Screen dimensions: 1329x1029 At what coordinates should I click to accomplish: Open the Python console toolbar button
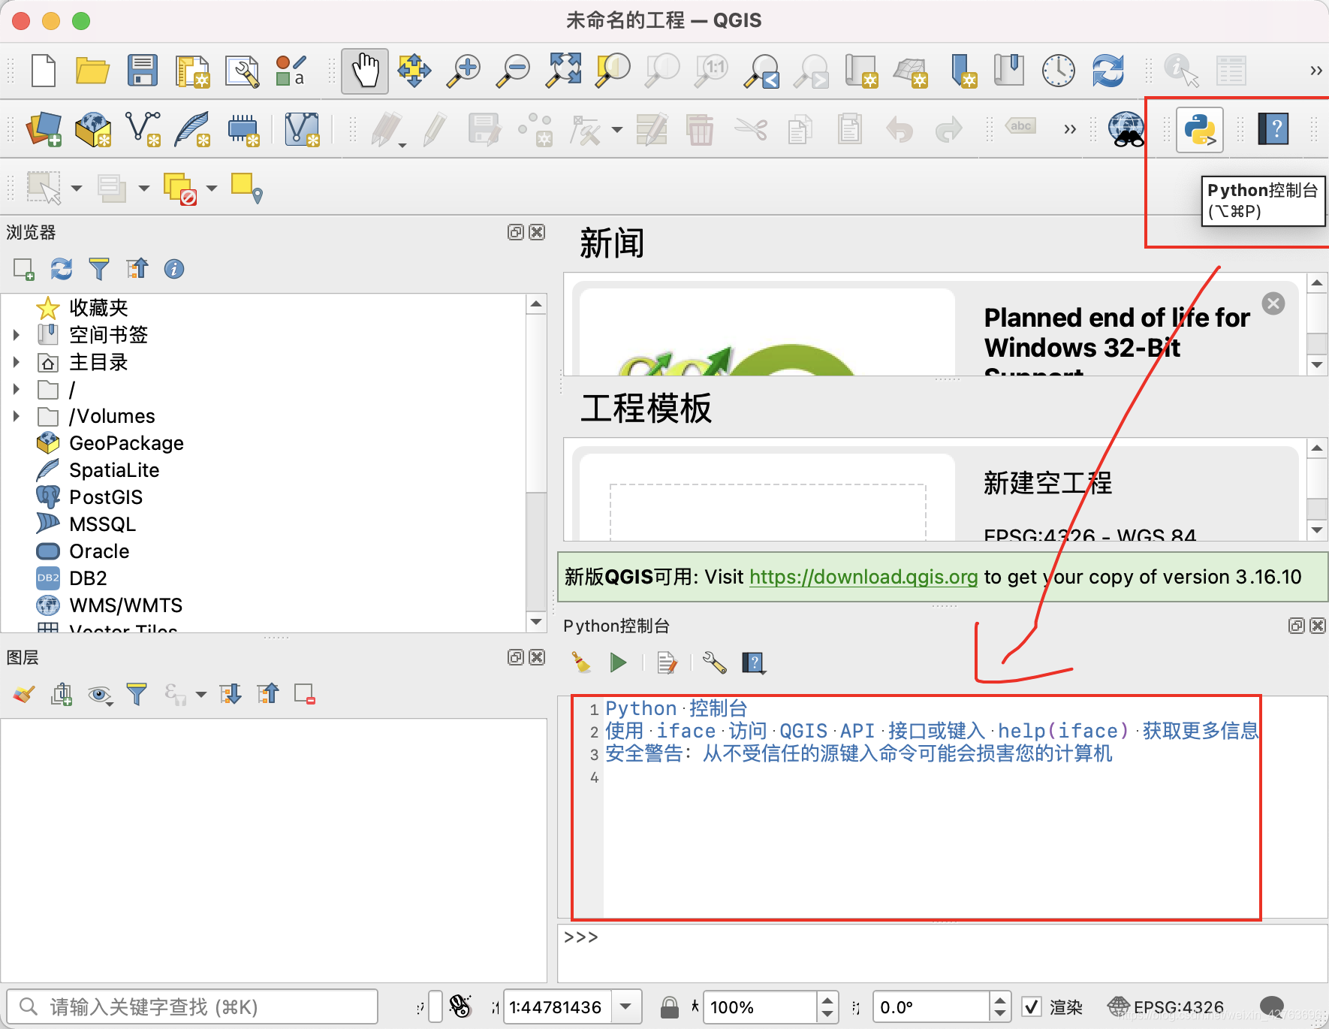(1199, 130)
